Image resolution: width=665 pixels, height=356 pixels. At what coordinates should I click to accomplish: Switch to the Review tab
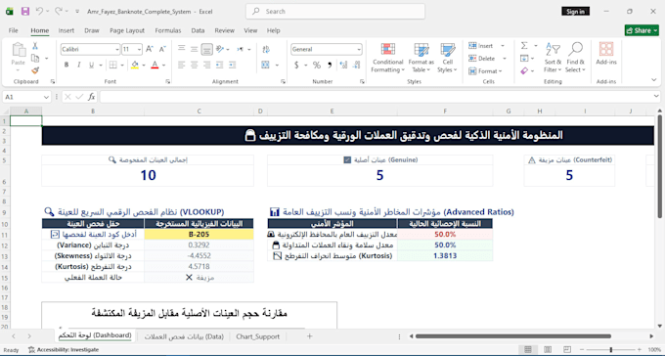click(x=224, y=30)
